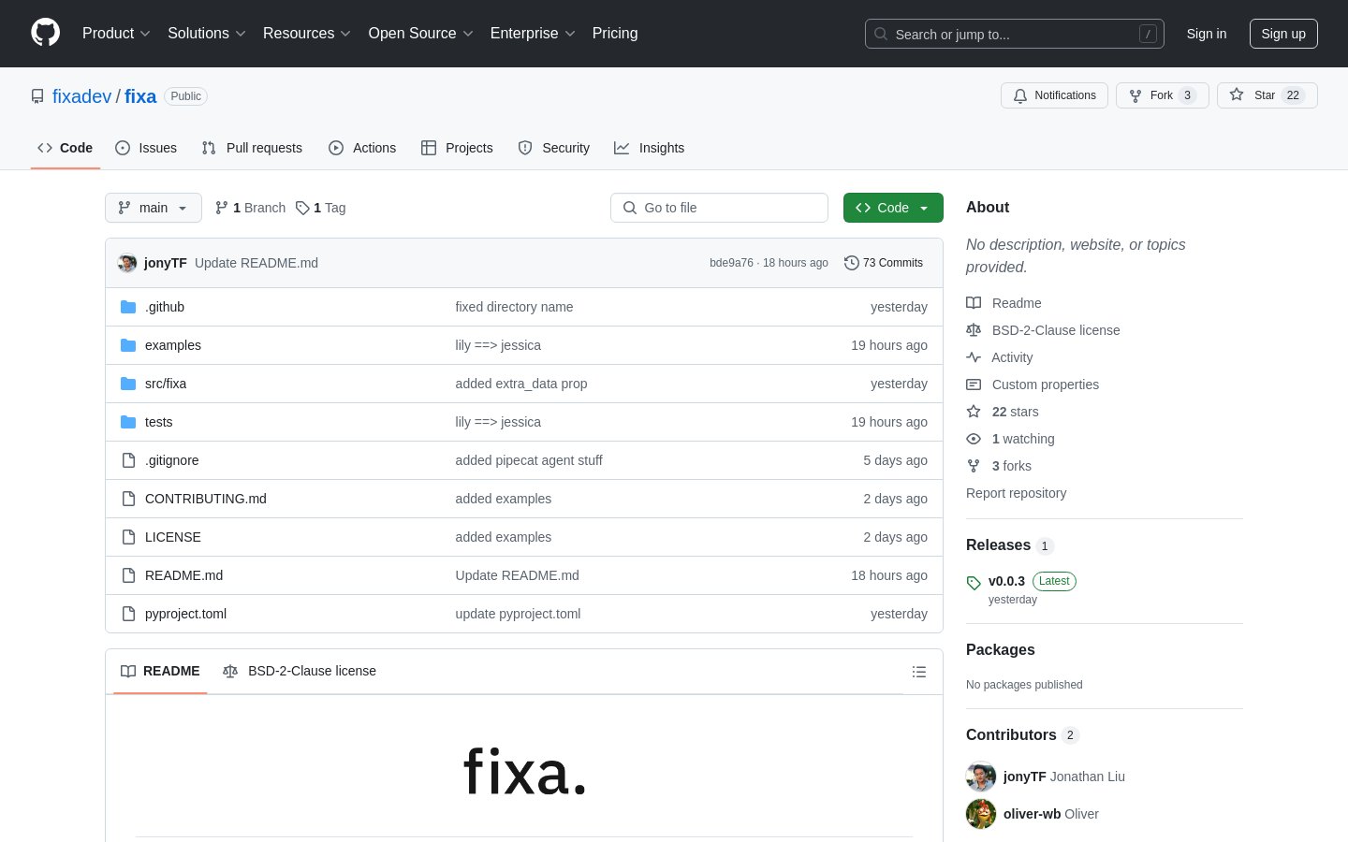This screenshot has height=842, width=1348.
Task: Expand the Enterprise menu
Action: pos(533,33)
